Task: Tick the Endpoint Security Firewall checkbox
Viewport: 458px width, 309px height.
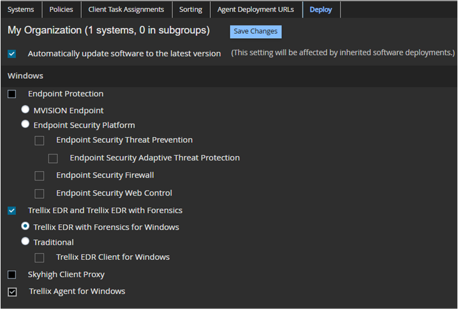Action: (39, 176)
